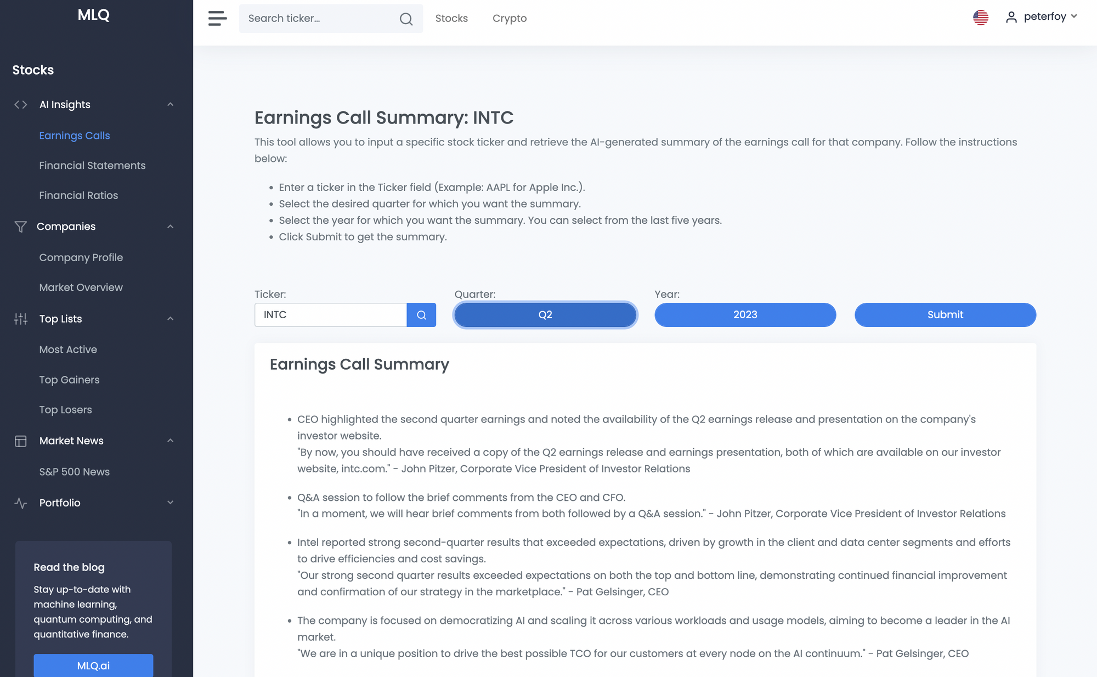
Task: Open the Q2 quarter dropdown
Action: [x=545, y=315]
